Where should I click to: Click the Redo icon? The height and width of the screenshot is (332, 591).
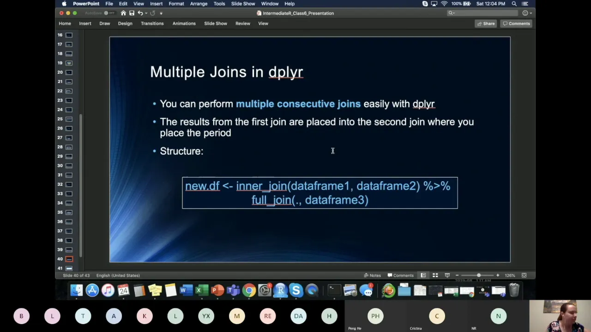point(152,13)
